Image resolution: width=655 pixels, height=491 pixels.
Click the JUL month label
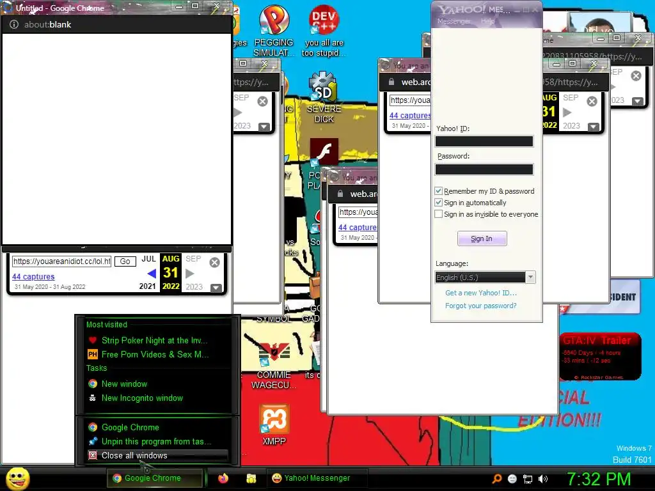(148, 259)
